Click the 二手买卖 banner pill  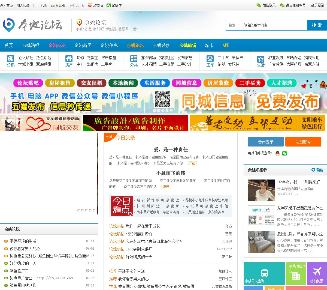(x=250, y=83)
